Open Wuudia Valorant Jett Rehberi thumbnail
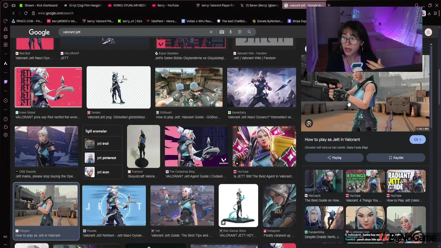This screenshot has width=441, height=248. 114,206
